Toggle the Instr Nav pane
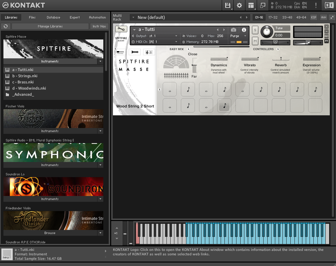336x266 pixels. click(99, 26)
